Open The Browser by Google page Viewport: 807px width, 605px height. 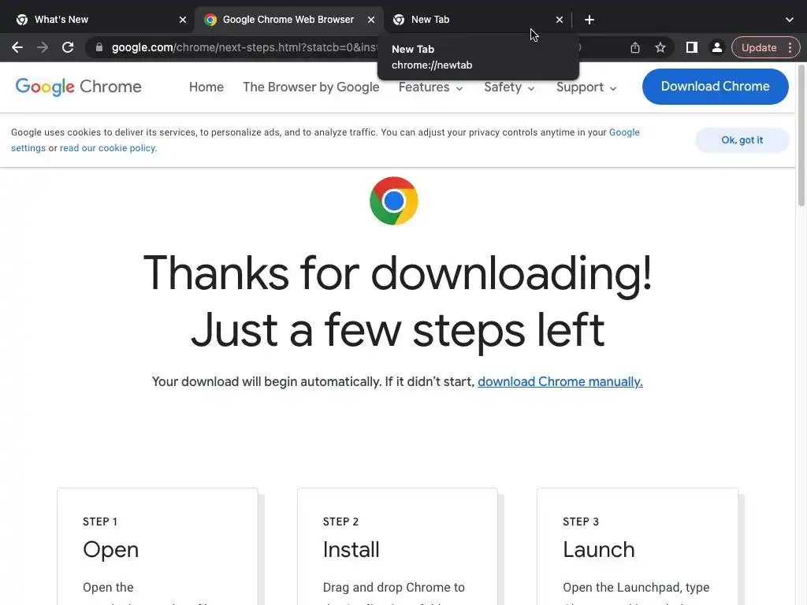pyautogui.click(x=311, y=87)
